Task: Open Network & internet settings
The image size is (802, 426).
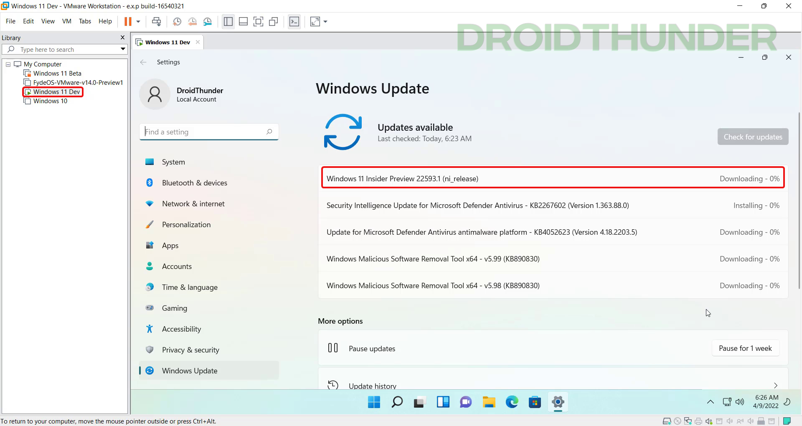Action: coord(209,204)
